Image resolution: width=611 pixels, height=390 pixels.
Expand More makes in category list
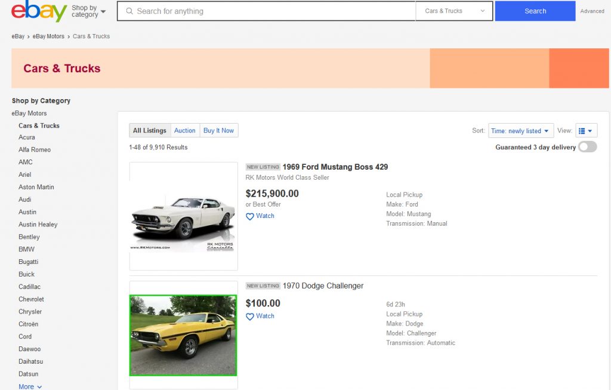coord(30,386)
